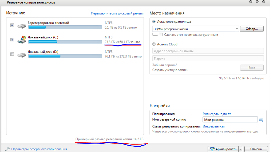The width and height of the screenshot is (270, 152).
Task: Uncheck the System Reserved partition checkbox
Action: [x=12, y=25]
